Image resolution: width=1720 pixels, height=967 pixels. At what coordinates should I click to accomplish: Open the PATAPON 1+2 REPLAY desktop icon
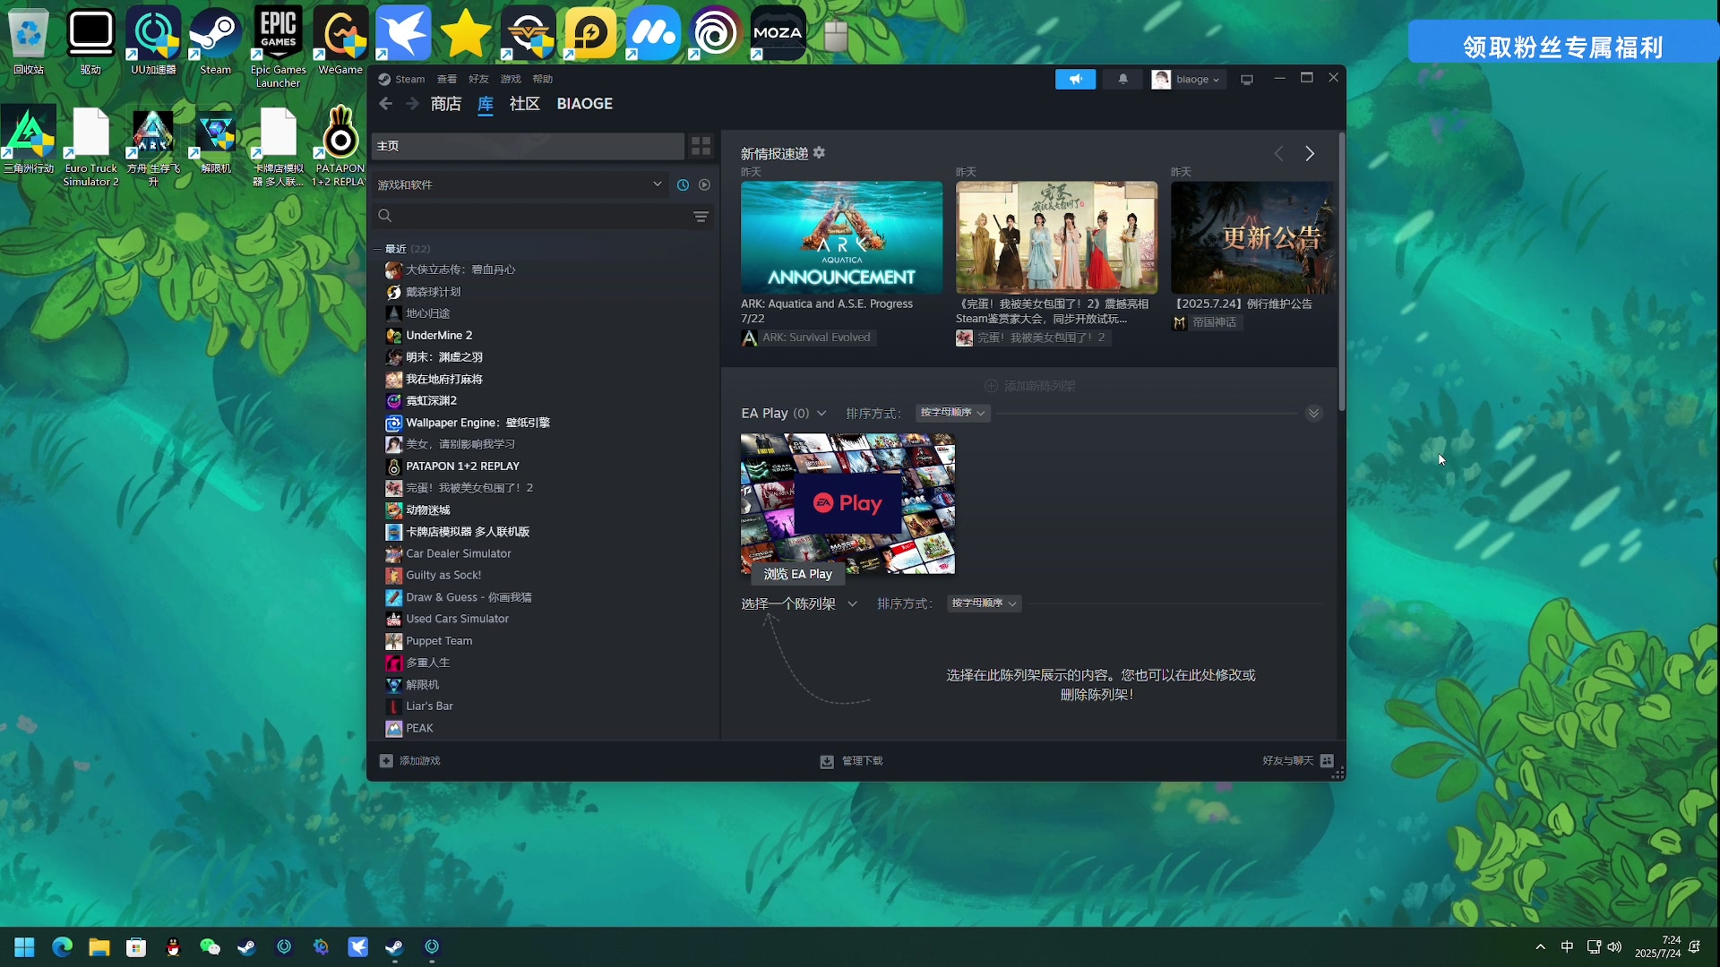point(340,147)
